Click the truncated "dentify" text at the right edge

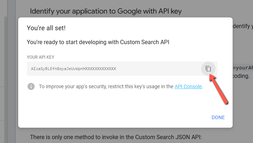tap(243, 26)
